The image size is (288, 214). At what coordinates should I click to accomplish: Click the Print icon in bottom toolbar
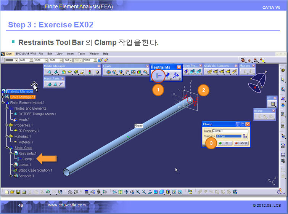[23, 192]
